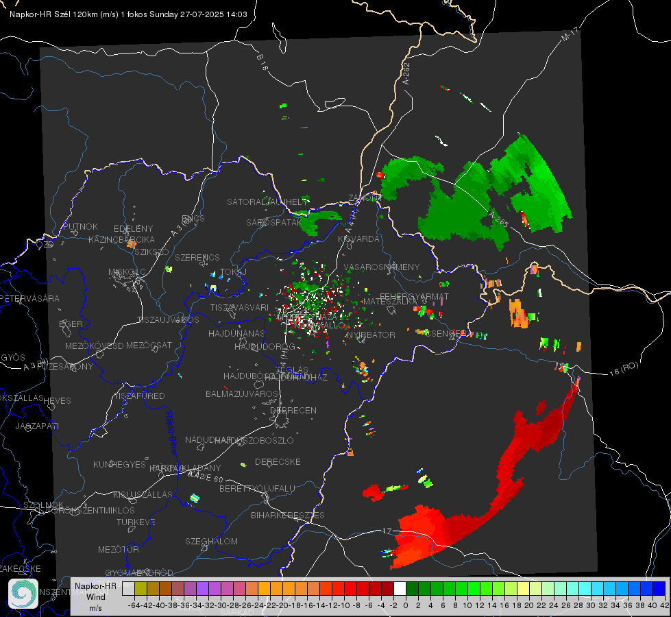Click the VÁSÁROSNAMÉNY label
Image resolution: width=671 pixels, height=617 pixels.
tap(382, 267)
